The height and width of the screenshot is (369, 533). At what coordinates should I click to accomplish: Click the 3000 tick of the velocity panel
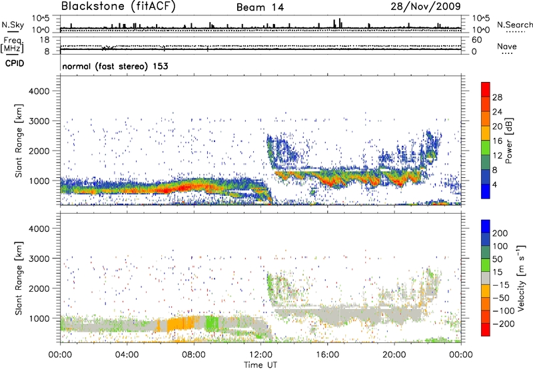point(39,258)
